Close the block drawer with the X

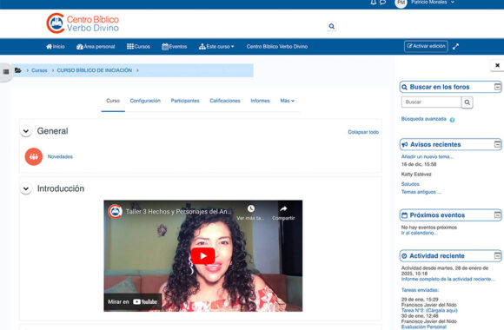pyautogui.click(x=497, y=65)
